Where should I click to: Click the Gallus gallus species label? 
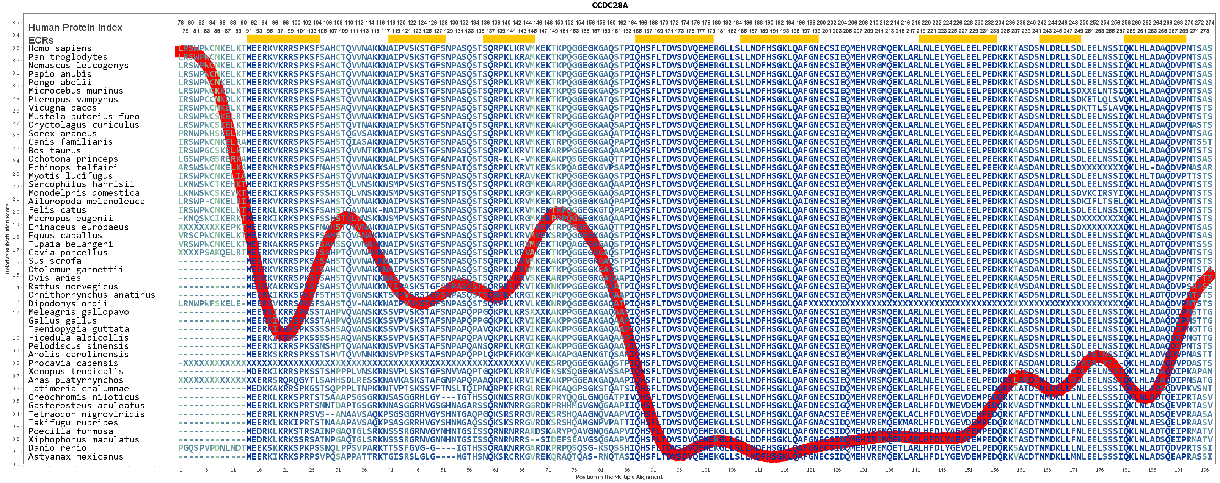[63, 320]
